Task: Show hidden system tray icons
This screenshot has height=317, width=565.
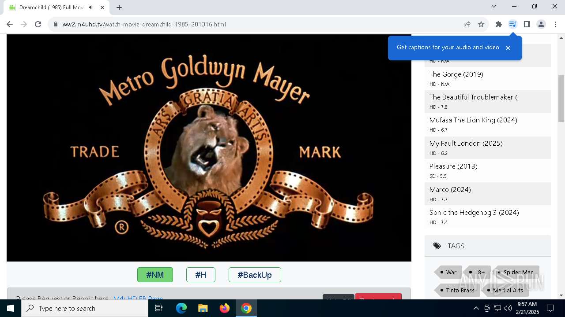Action: tap(476, 308)
